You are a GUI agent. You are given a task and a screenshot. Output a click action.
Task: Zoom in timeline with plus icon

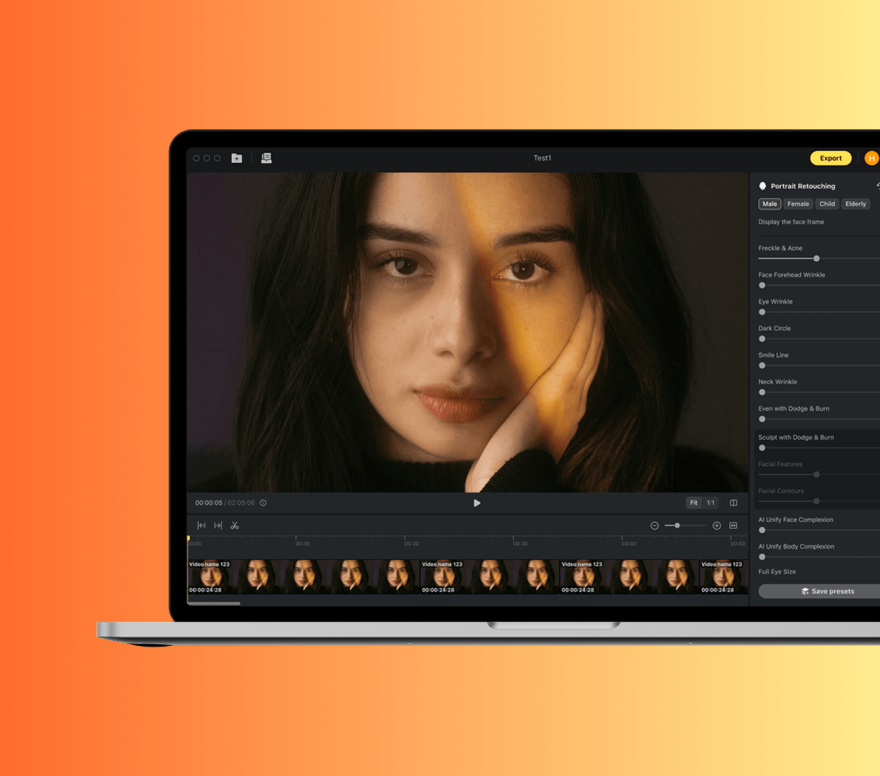(x=717, y=525)
